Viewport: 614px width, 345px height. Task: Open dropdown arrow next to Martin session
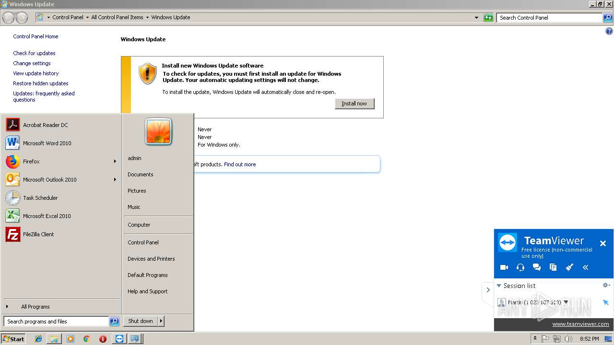tap(566, 302)
